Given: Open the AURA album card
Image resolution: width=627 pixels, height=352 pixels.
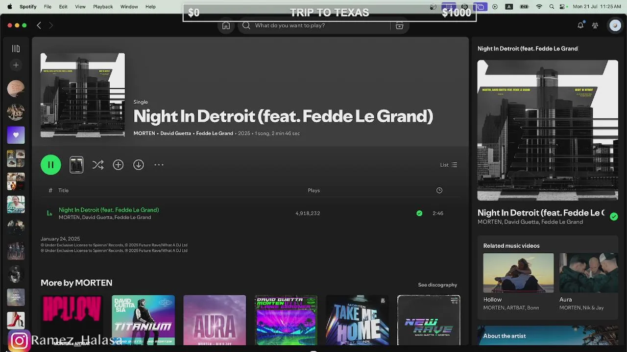Looking at the screenshot, I should pyautogui.click(x=215, y=320).
